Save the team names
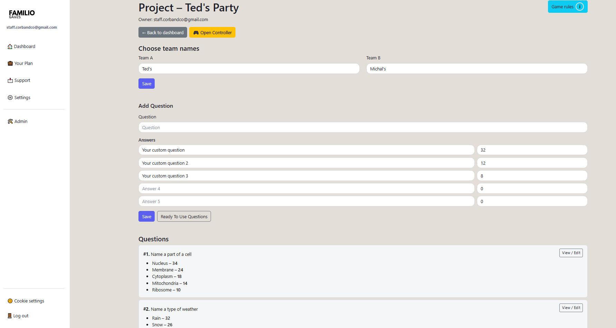This screenshot has height=328, width=616. (x=146, y=84)
